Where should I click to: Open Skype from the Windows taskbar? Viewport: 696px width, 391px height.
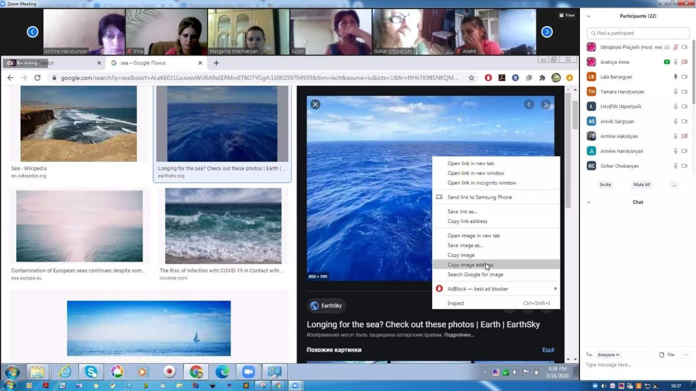click(91, 371)
